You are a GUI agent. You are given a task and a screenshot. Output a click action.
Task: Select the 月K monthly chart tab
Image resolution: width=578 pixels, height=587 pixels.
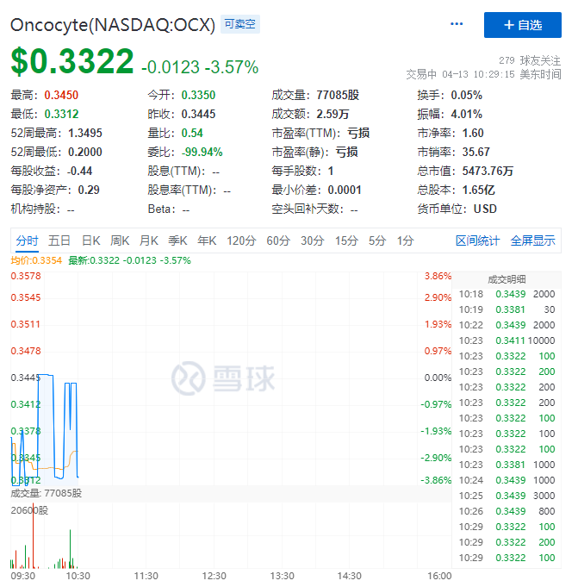(149, 240)
